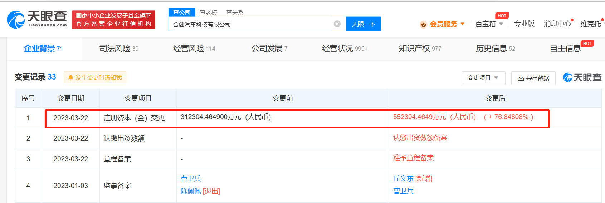Click the download icon in export data button
605x203 pixels.
521,78
